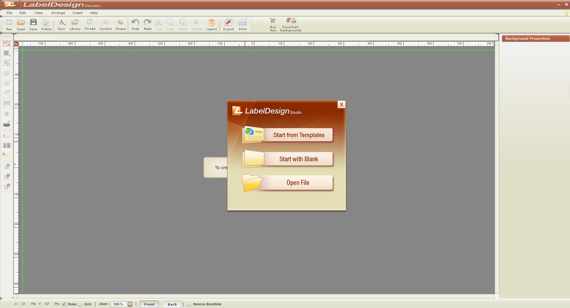Click Open File in the dialog
Image resolution: width=570 pixels, height=308 pixels.
(x=288, y=183)
